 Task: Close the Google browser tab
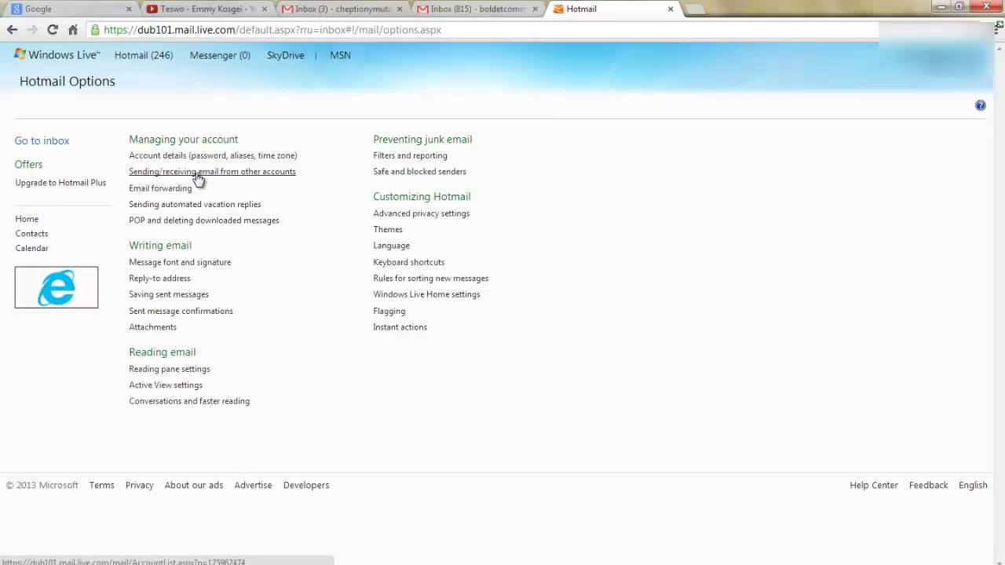tap(130, 9)
